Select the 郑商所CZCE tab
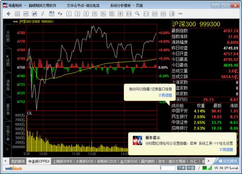This screenshot has height=174, width=242. coord(107,162)
